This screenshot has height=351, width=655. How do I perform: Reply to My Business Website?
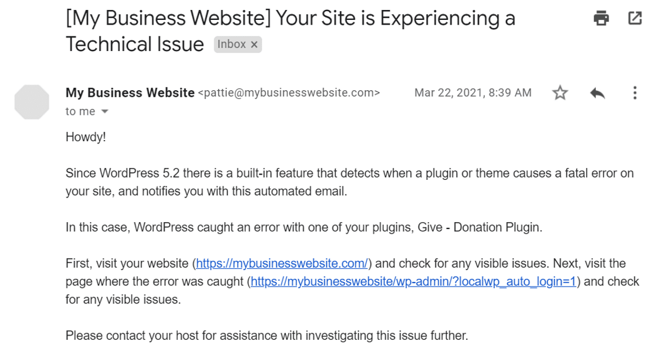pos(597,93)
